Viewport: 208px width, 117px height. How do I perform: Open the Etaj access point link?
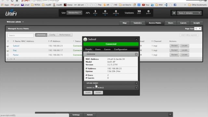(15, 50)
